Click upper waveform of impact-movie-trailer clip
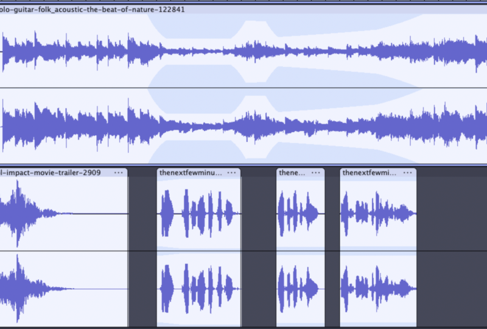The width and height of the screenshot is (487, 329). (x=64, y=214)
